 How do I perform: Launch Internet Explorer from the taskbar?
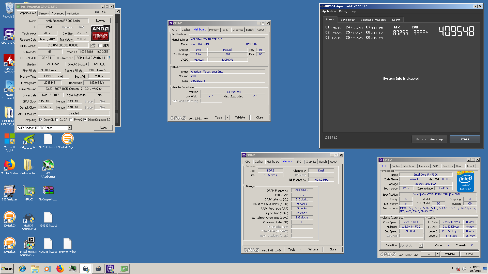point(22,268)
